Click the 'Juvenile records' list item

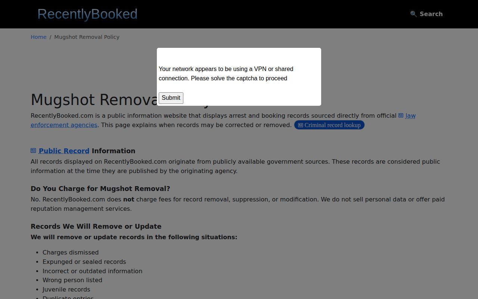(66, 290)
